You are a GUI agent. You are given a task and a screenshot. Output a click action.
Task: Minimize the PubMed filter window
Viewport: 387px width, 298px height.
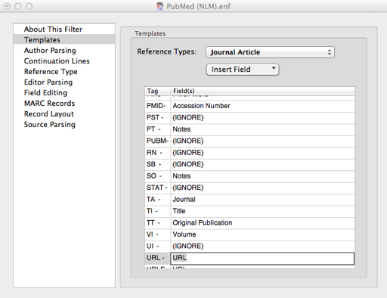coord(18,6)
